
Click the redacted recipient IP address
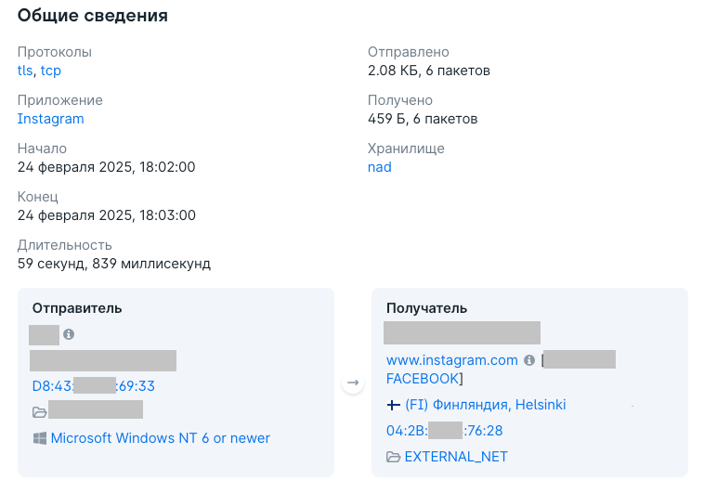(x=462, y=332)
